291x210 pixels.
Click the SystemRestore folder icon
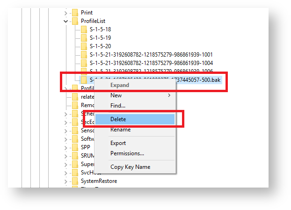(75, 181)
